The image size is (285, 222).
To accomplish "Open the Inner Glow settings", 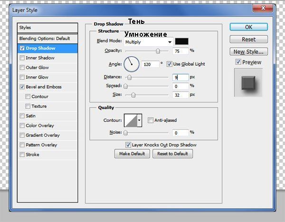I will (37, 77).
